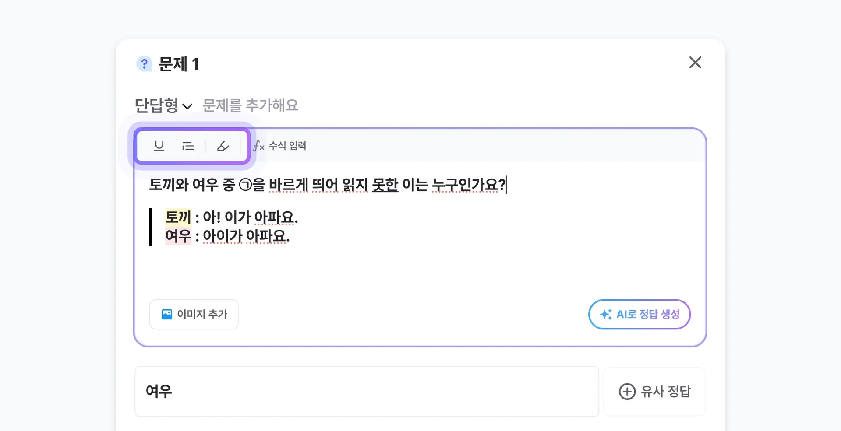The image size is (841, 431).
Task: Click the 이미지 추가 button
Action: point(194,314)
